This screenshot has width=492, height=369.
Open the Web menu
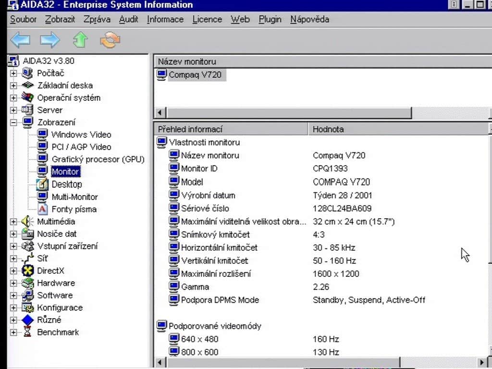click(240, 19)
